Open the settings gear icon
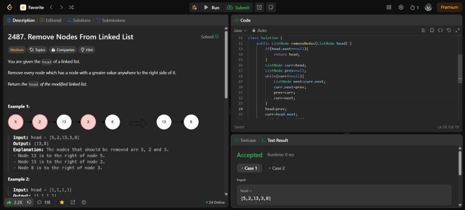Image resolution: width=465 pixels, height=210 pixels. point(401,8)
